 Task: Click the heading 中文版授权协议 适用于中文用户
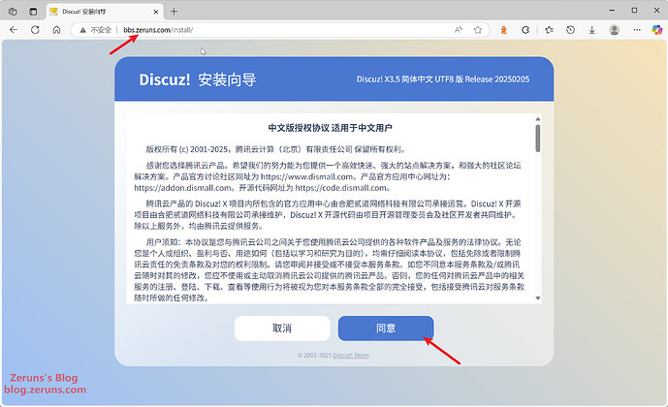click(331, 128)
